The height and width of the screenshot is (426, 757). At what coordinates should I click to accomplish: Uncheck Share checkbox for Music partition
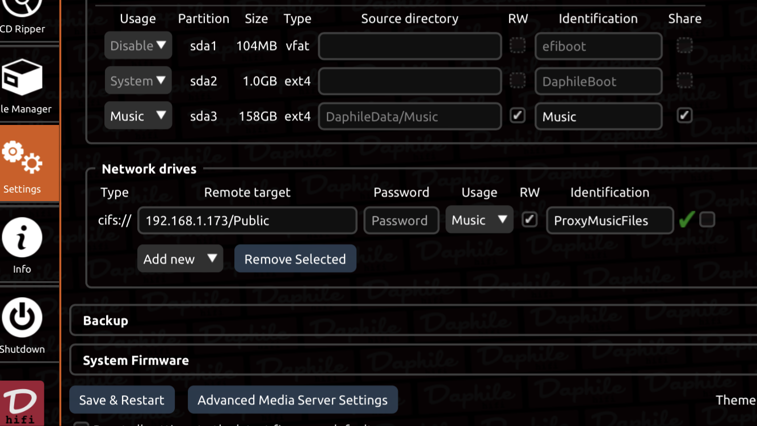(684, 115)
